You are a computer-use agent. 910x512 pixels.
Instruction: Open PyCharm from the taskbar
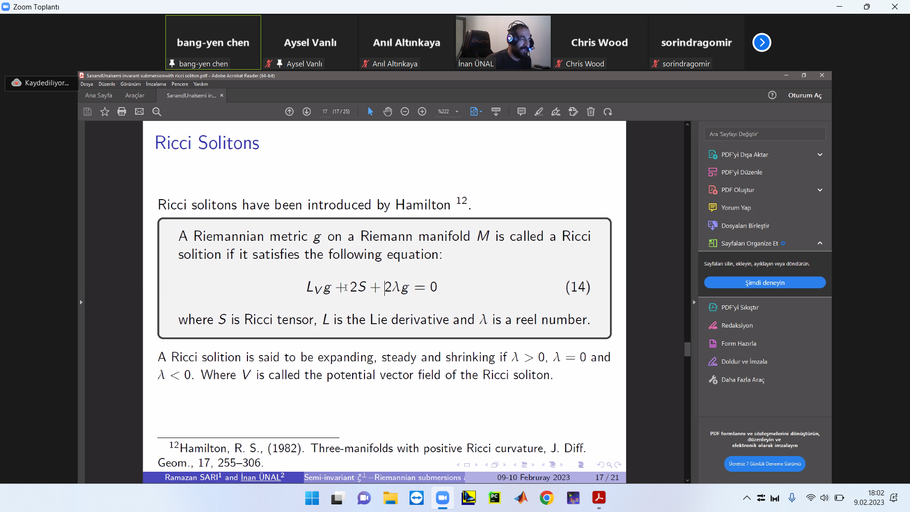click(x=494, y=498)
